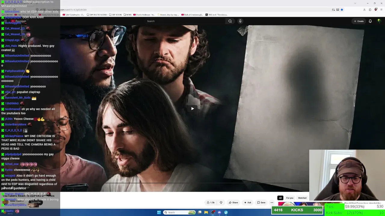Open more actions ellipsis under the video
Image resolution: width=385 pixels, height=216 pixels.
[x=272, y=202]
